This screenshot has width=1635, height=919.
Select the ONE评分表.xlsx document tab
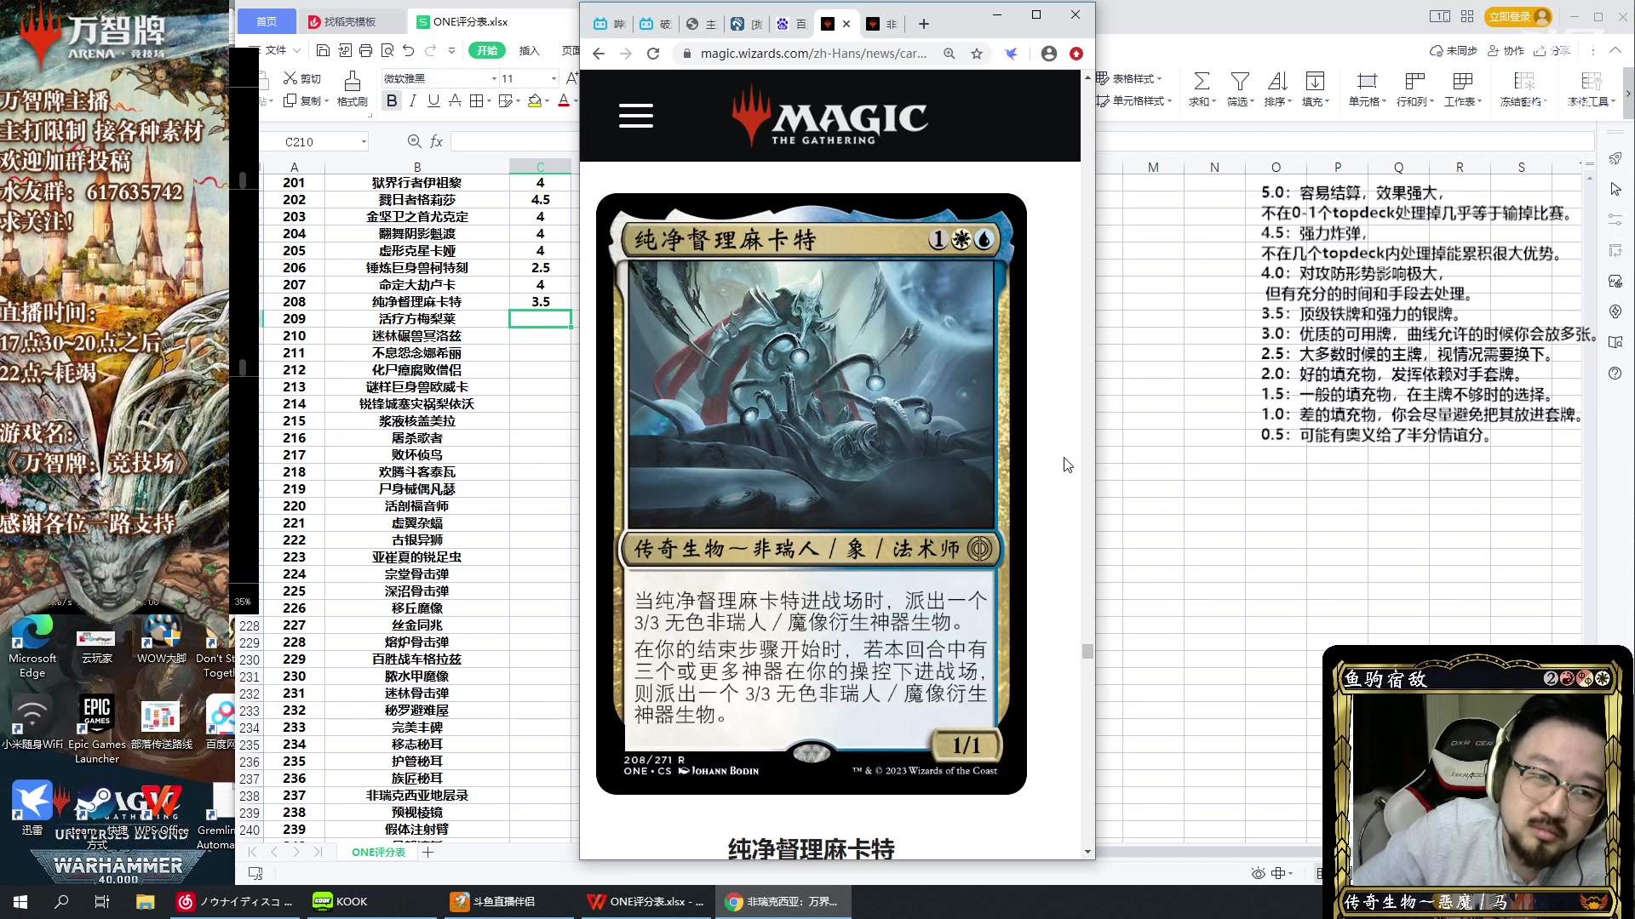[x=470, y=21]
